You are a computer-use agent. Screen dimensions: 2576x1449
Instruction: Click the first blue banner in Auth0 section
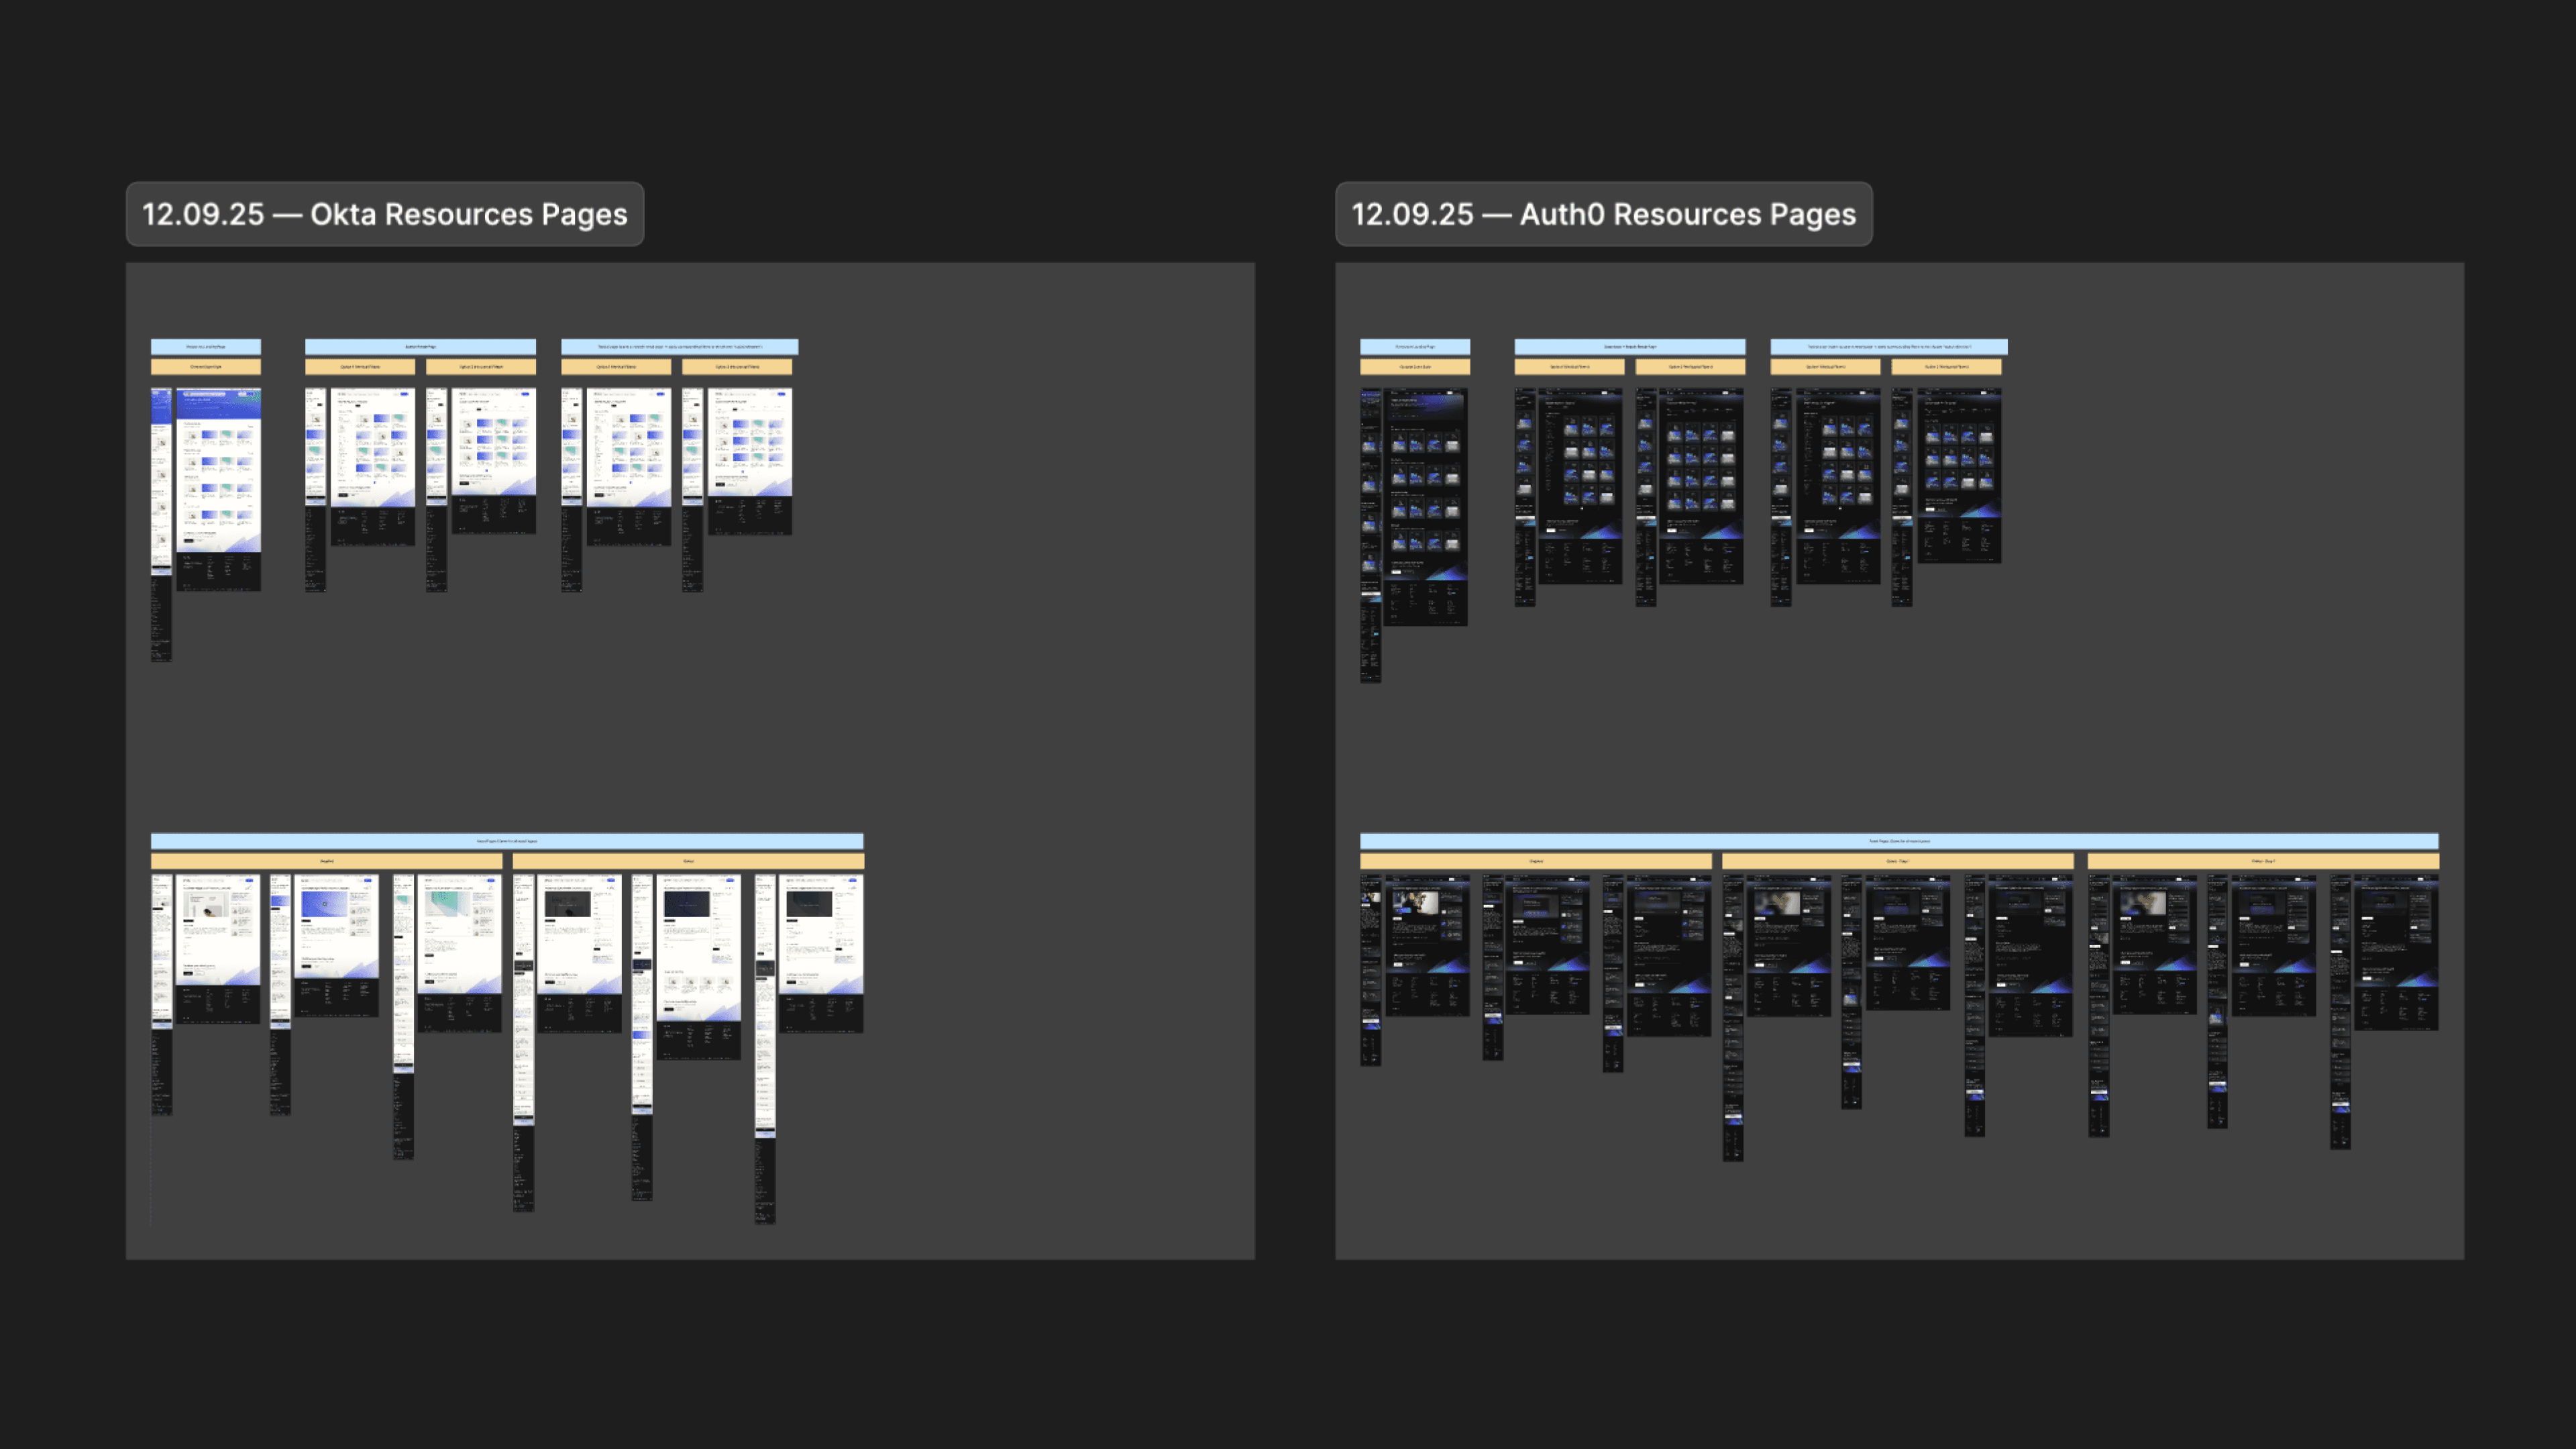coord(1414,347)
